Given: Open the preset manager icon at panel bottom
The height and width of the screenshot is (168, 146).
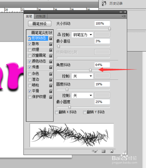Looking at the screenshot, I should (103, 151).
